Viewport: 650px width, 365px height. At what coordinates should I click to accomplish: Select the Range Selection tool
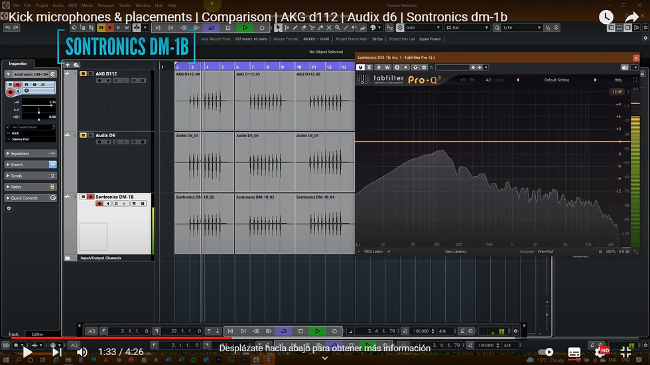coord(287,28)
